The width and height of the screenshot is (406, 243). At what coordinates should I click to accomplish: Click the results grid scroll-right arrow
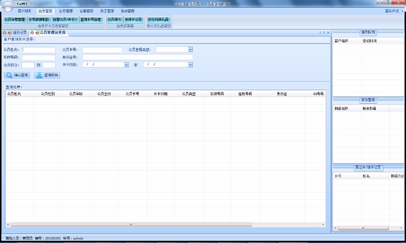tap(323, 225)
